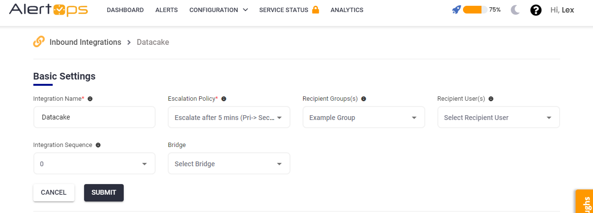Click the AlertOps logo
The height and width of the screenshot is (213, 593).
(x=48, y=10)
